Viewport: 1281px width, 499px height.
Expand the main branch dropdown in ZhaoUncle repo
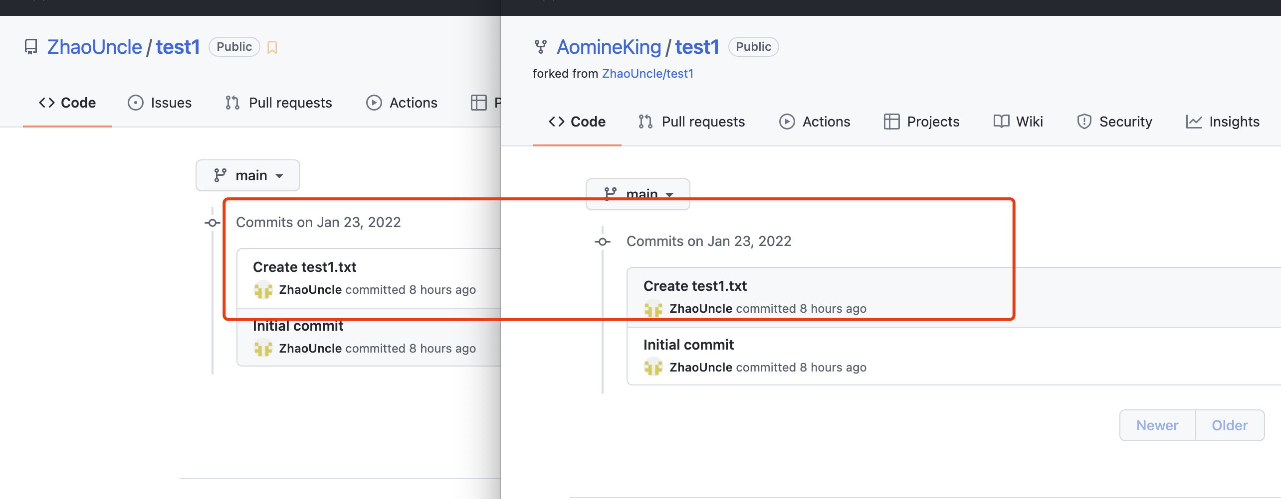coord(248,175)
